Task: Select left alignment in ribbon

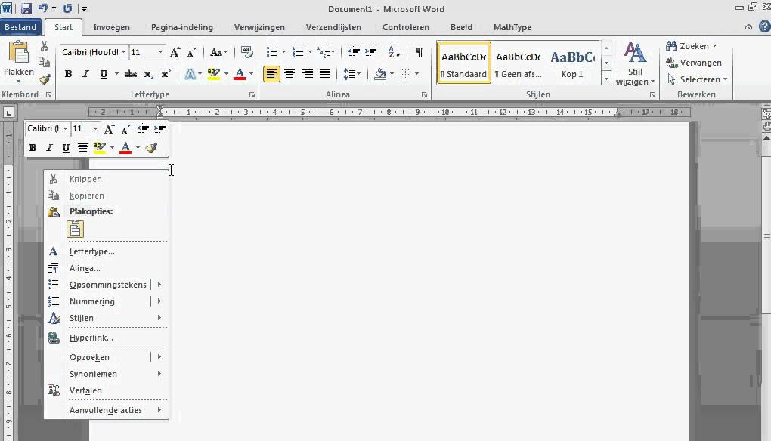Action: coord(271,74)
